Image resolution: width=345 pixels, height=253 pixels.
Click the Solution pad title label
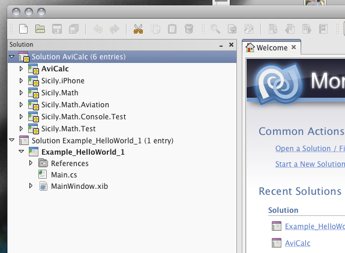(x=22, y=44)
